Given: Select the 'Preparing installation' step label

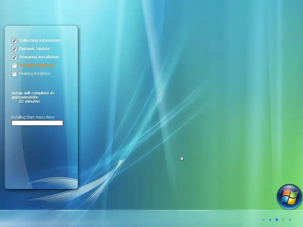Looking at the screenshot, I should (39, 57).
